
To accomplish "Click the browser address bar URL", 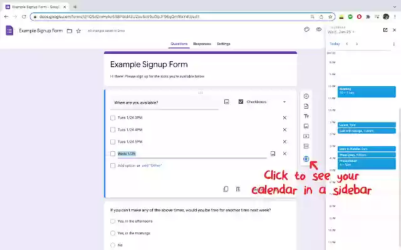I will [x=119, y=17].
